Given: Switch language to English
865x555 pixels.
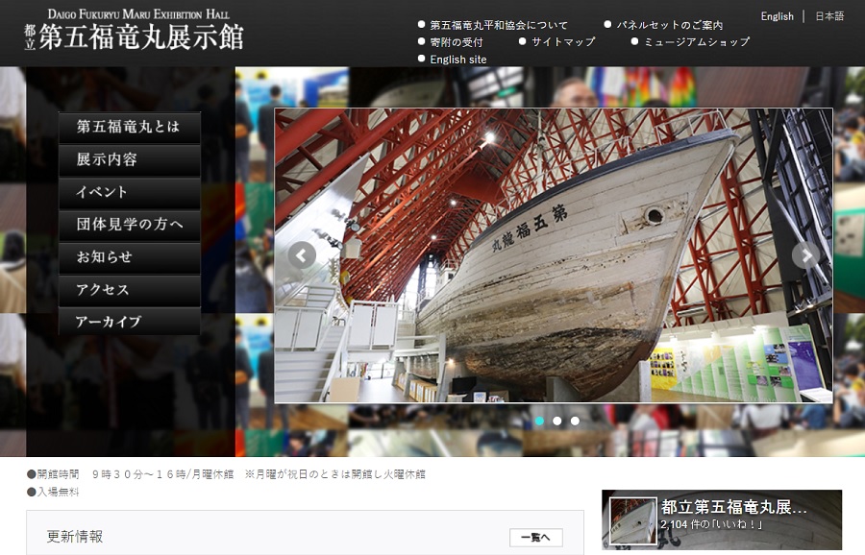Looking at the screenshot, I should click(x=777, y=16).
